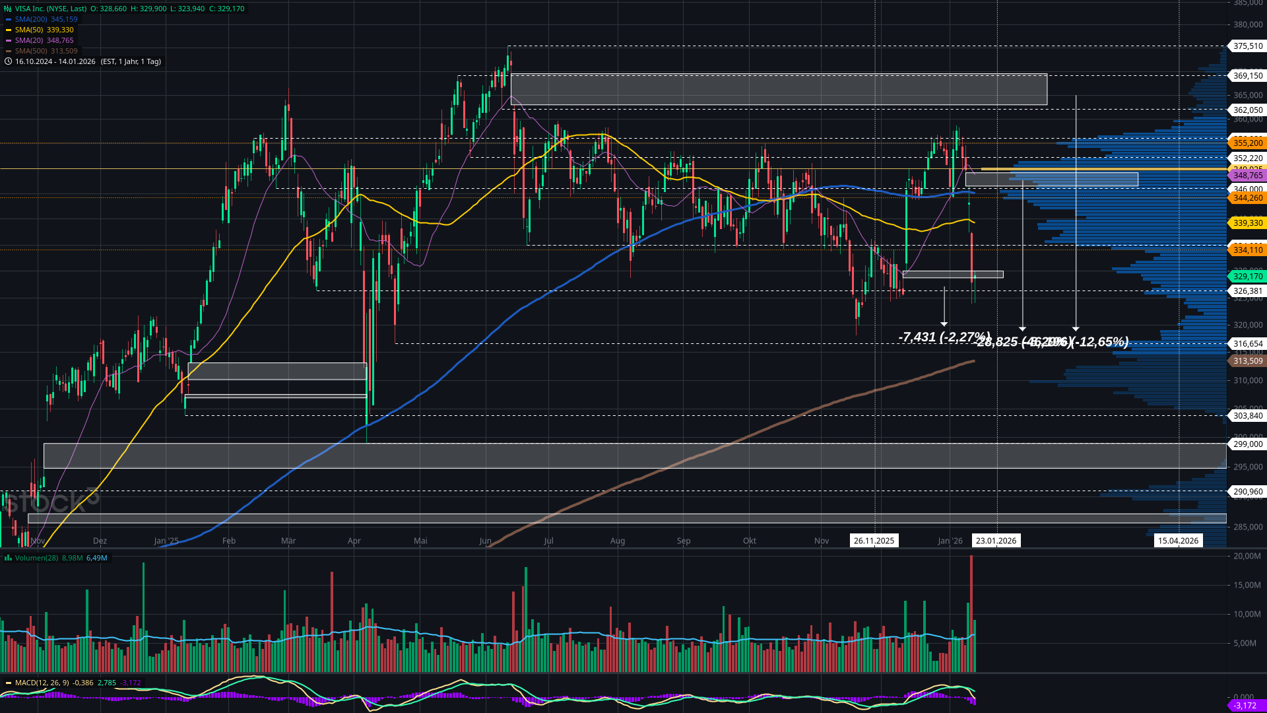This screenshot has width=1267, height=713.
Task: Select the MACD(12, 26, 9) indicator label
Action: (x=42, y=683)
